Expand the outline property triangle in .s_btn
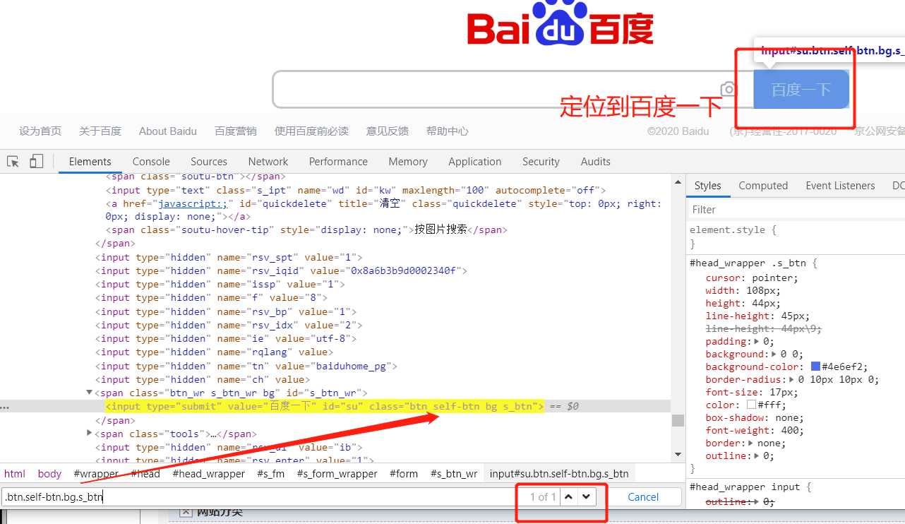The image size is (905, 524). tap(757, 455)
